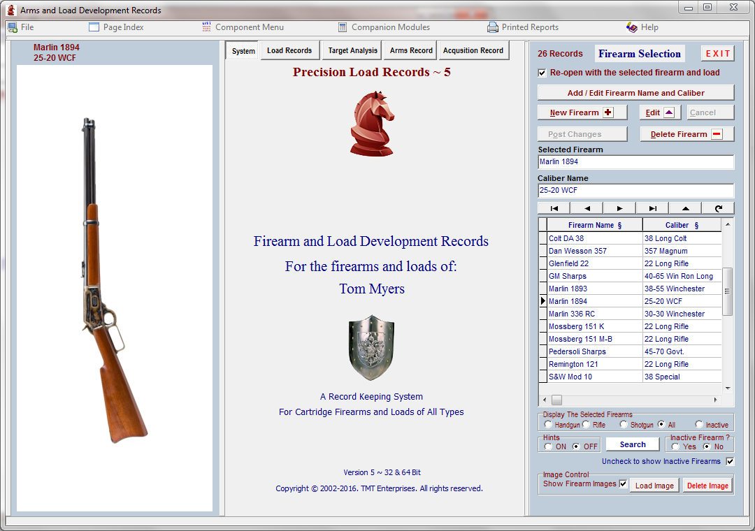Click the EXIT button
This screenshot has height=531, width=755.
pos(717,53)
